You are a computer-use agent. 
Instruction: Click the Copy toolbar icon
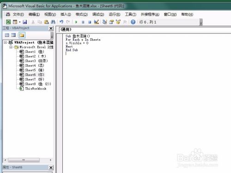point(40,22)
